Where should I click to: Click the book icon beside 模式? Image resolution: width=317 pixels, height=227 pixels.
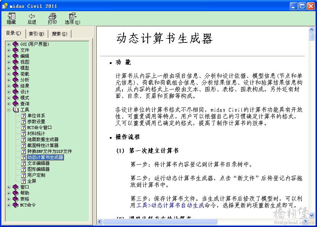[16, 98]
